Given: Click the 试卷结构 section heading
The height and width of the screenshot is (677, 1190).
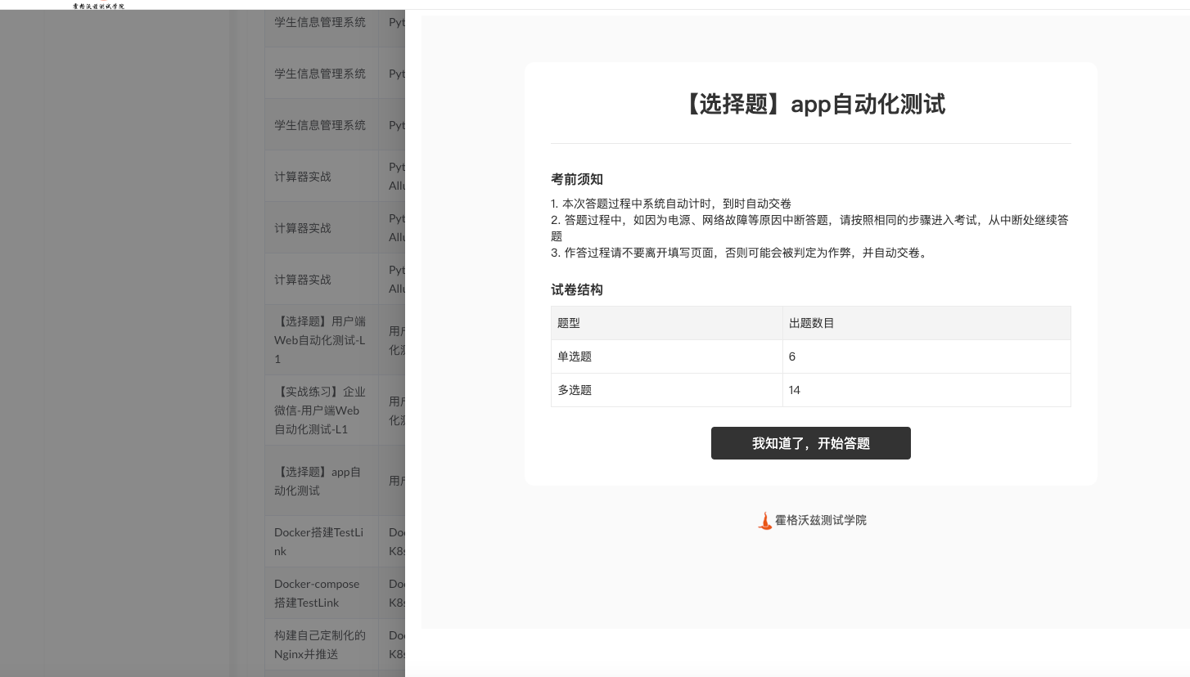Looking at the screenshot, I should coord(577,289).
